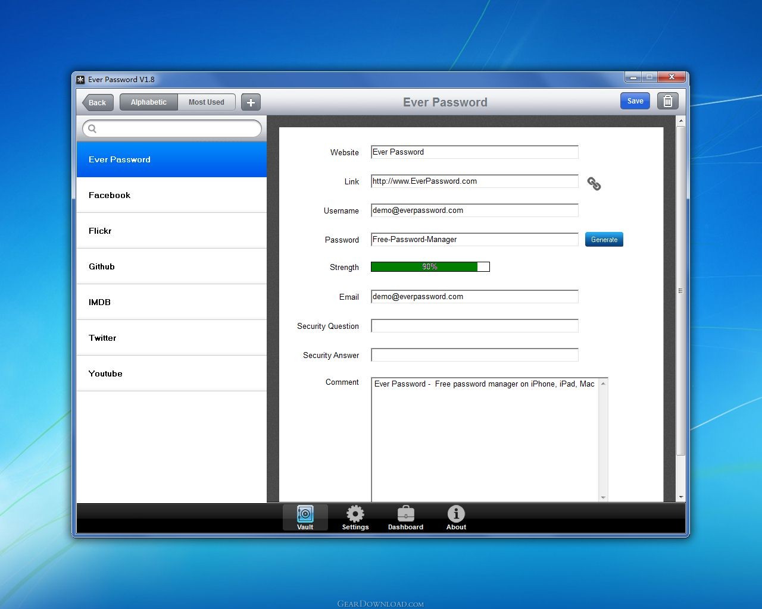Click the Comment box scroll down arrow

coord(603,497)
